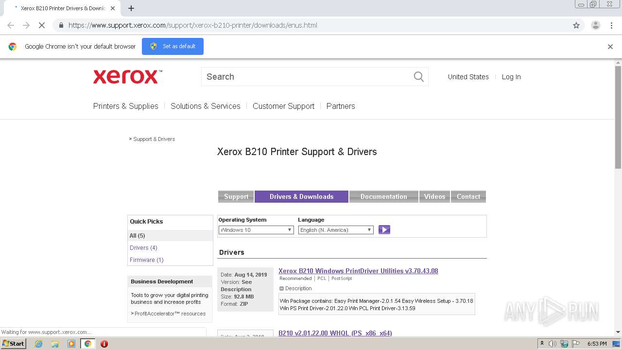Open the Chrome three-dot menu
622x350 pixels.
[611, 25]
